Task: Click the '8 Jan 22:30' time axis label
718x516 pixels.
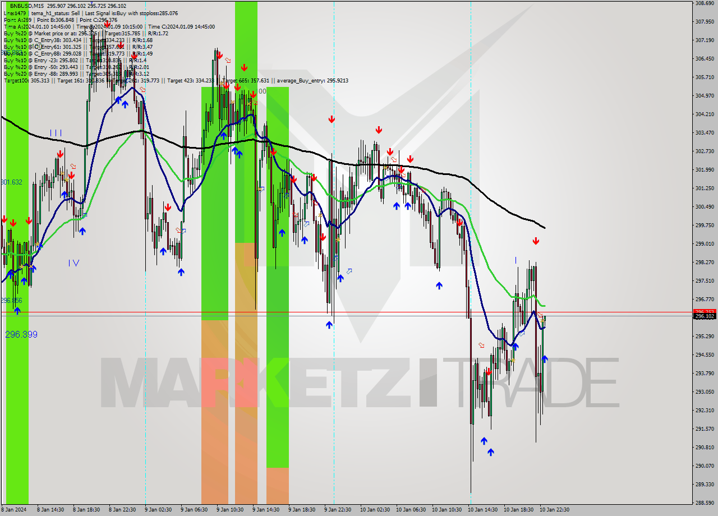Action: click(122, 510)
